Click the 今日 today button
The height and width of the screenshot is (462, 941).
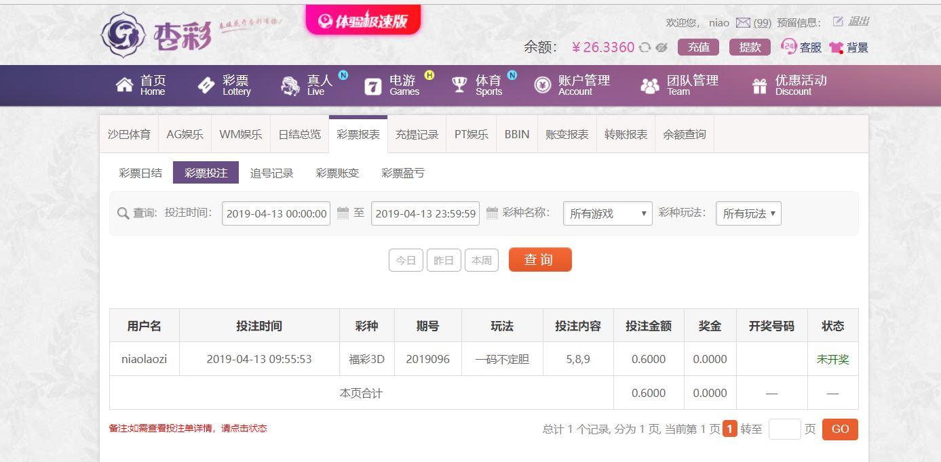[x=406, y=260]
